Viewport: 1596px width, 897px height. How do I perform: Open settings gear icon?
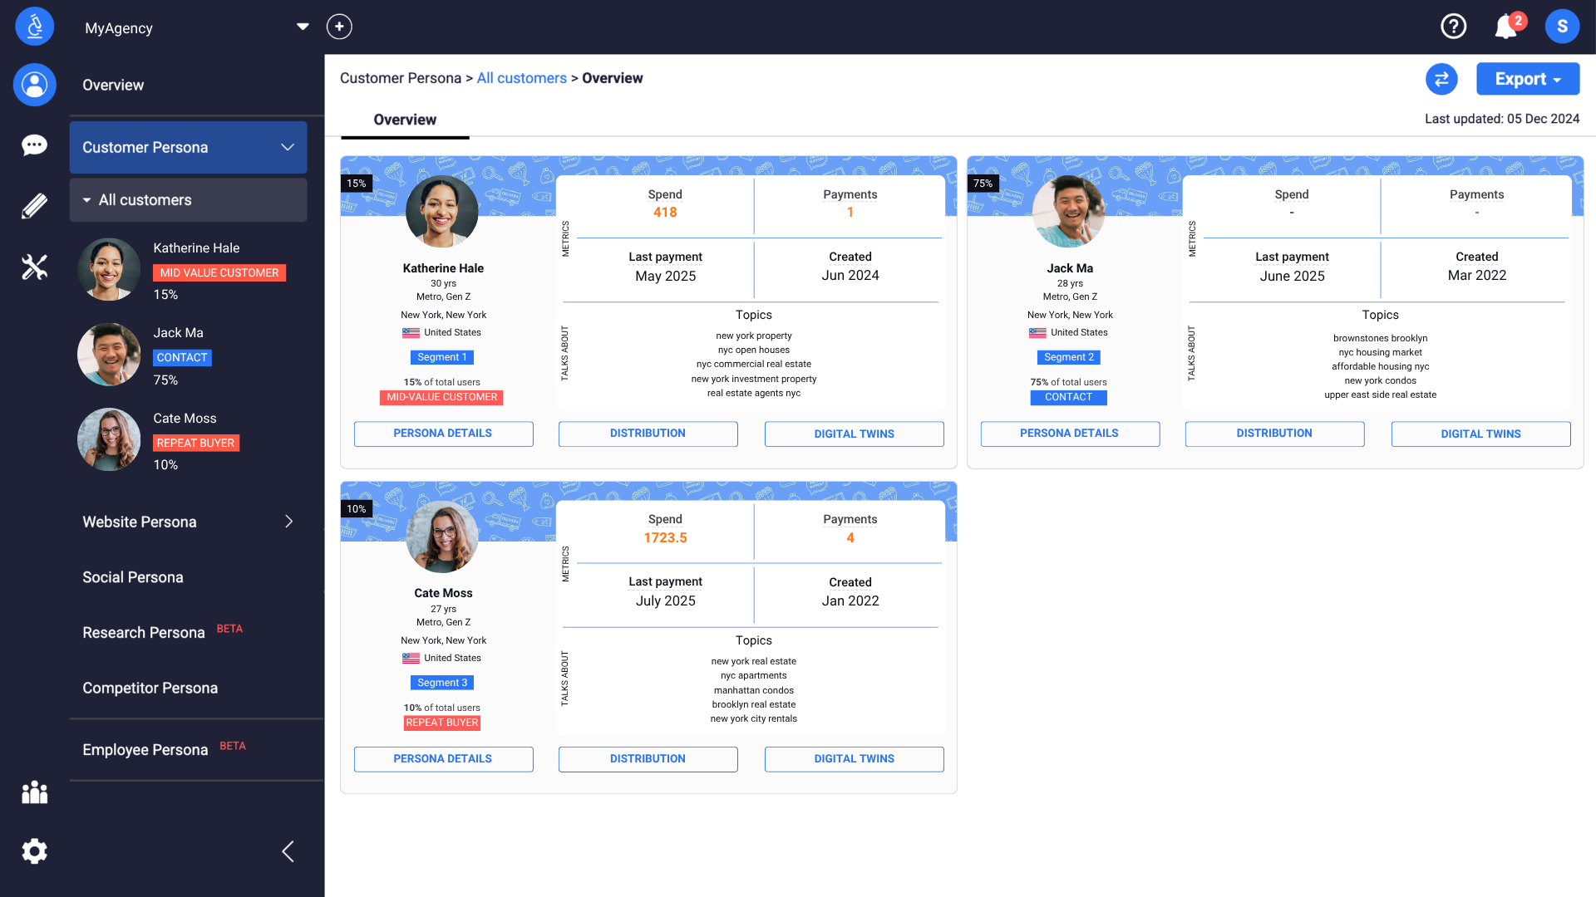35,851
